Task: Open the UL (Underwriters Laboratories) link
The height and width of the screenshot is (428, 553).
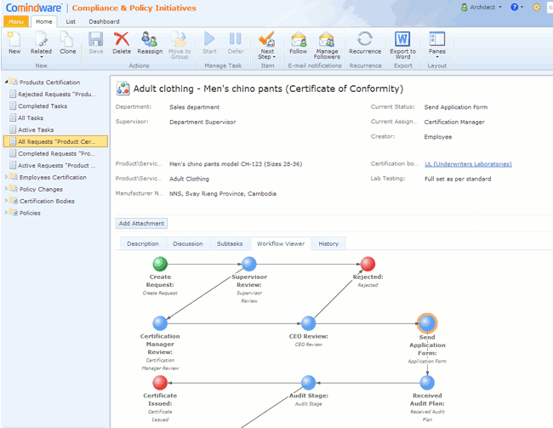Action: tap(468, 163)
